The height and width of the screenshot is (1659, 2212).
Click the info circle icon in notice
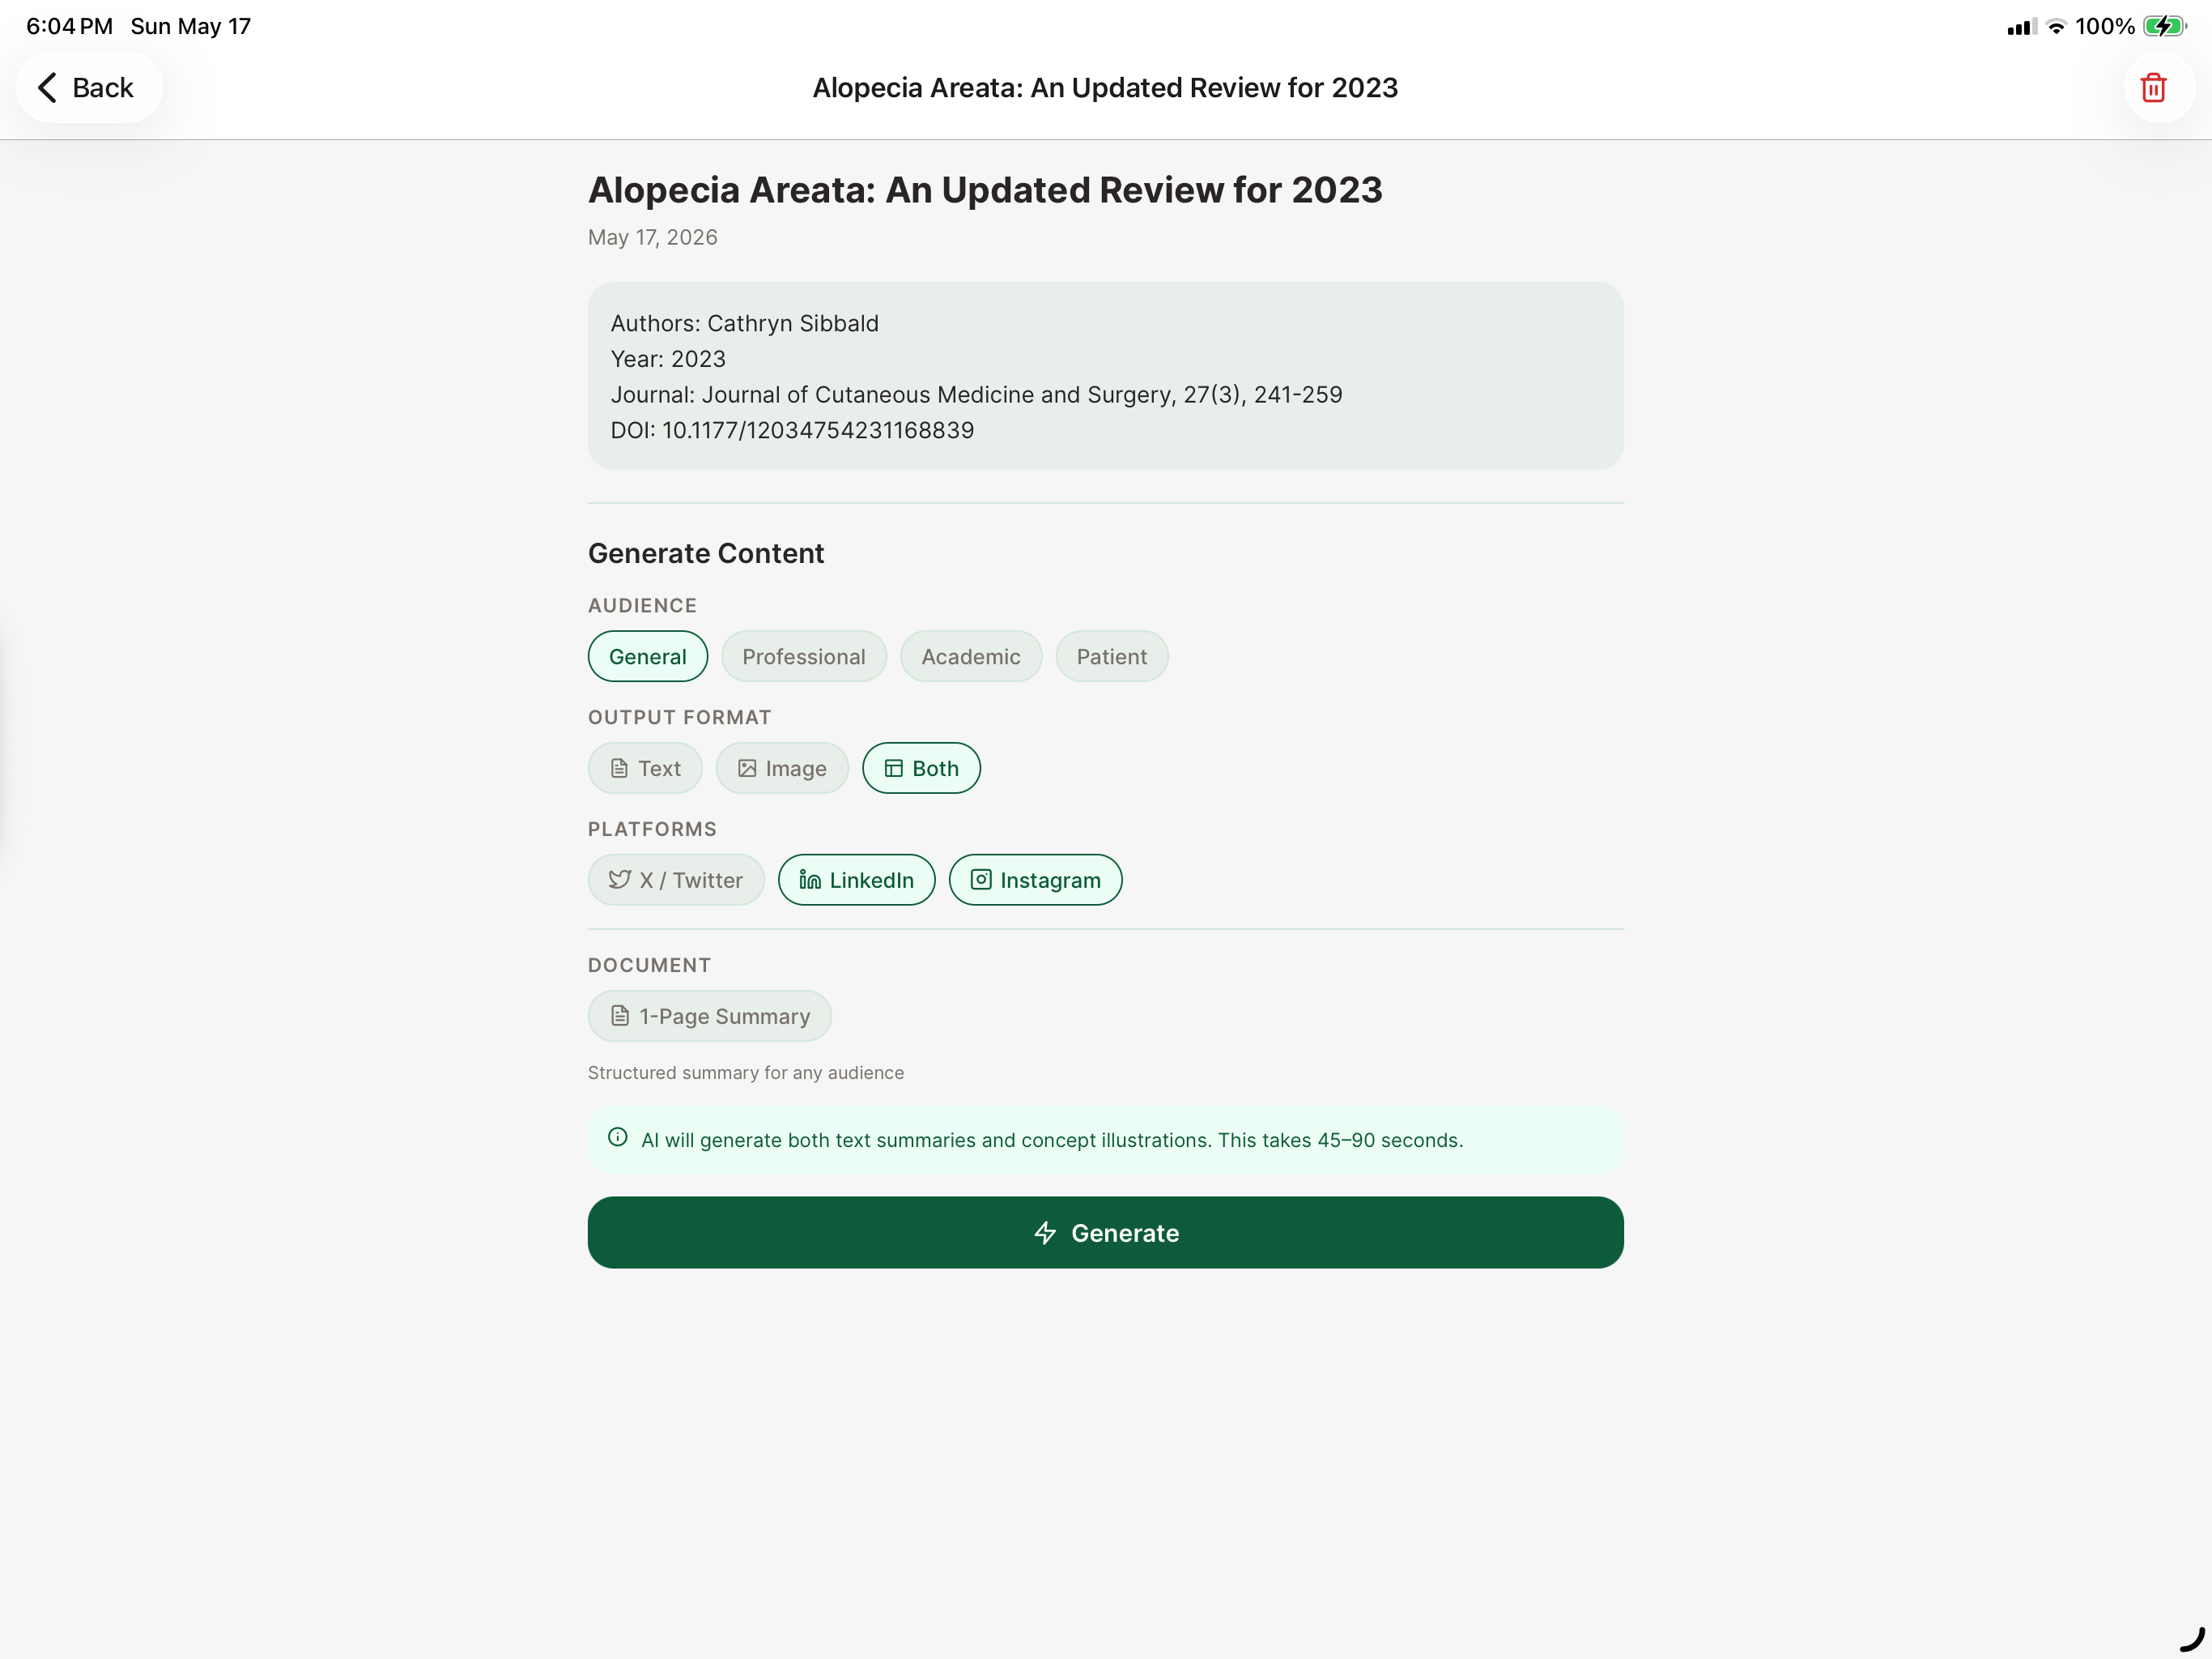[618, 1137]
